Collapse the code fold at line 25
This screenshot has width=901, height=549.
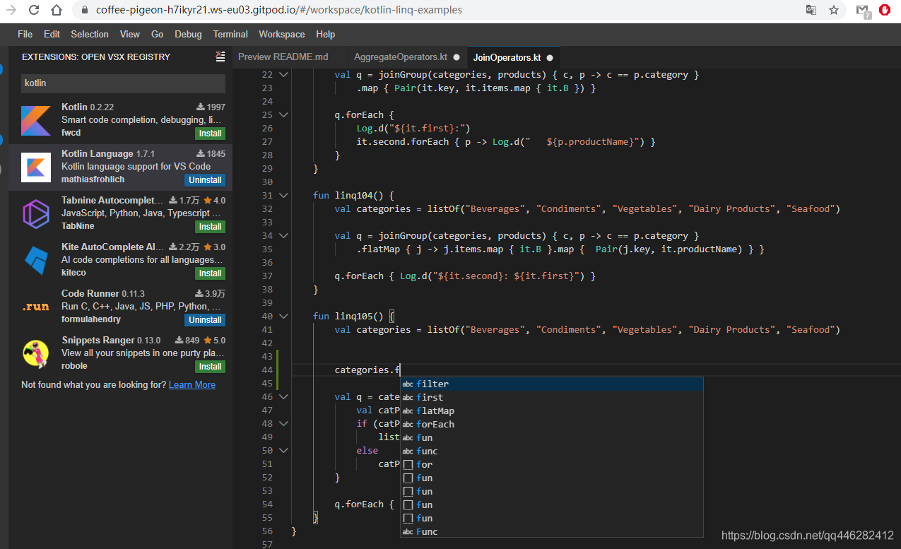click(283, 114)
